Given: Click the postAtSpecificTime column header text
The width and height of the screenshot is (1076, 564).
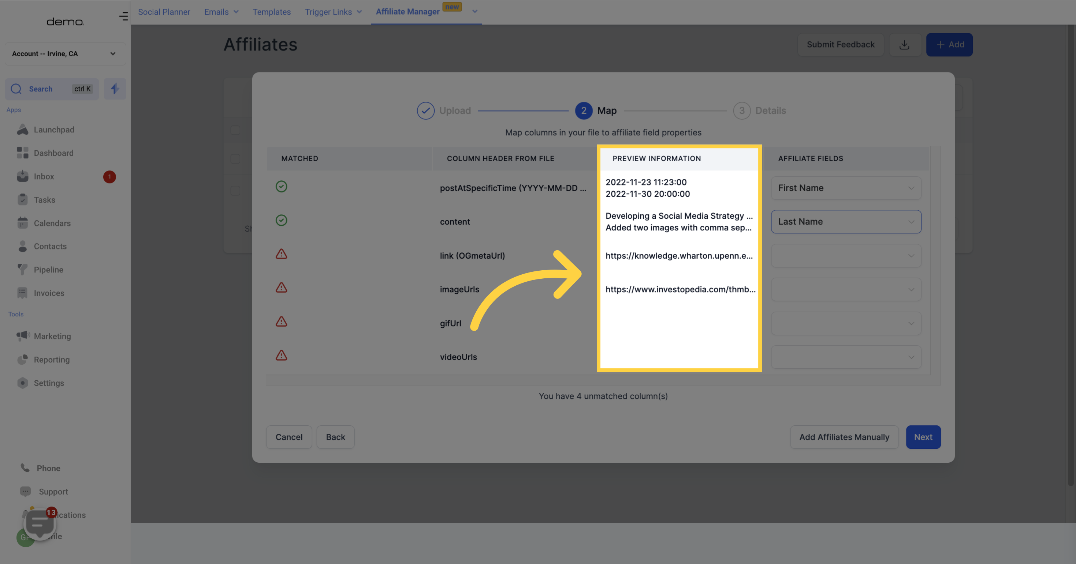Looking at the screenshot, I should point(513,188).
